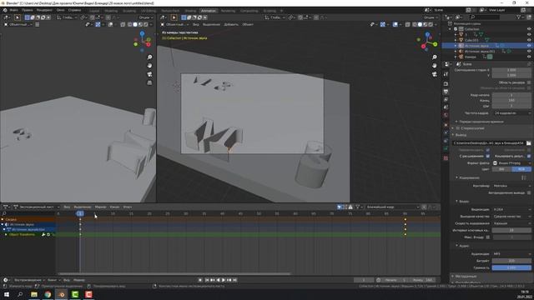This screenshot has width=534, height=300.
Task: Hide Источник звука.001 via eye icon
Action: 529,52
